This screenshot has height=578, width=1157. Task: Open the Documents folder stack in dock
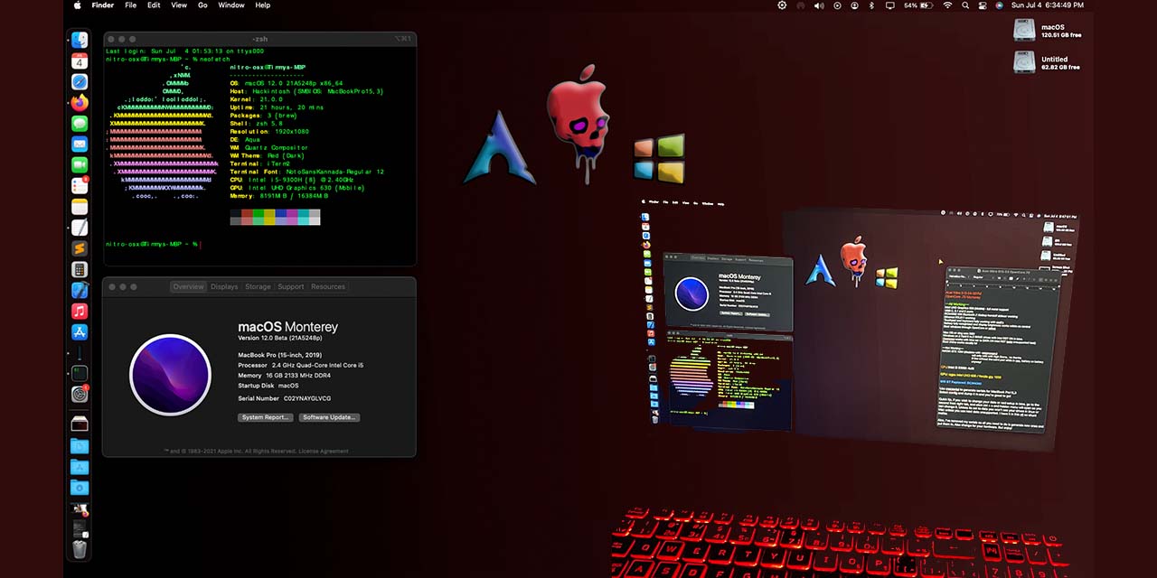[x=80, y=446]
